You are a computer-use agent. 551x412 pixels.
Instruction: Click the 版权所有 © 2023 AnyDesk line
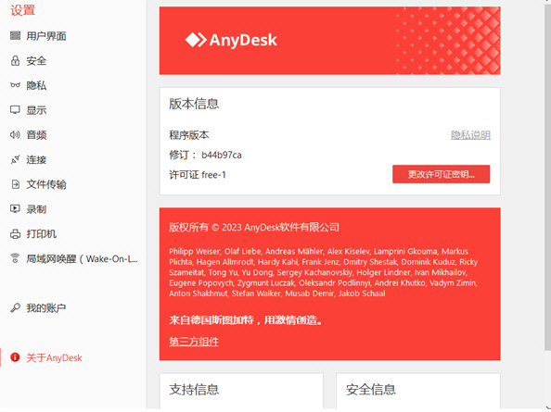[x=254, y=227]
